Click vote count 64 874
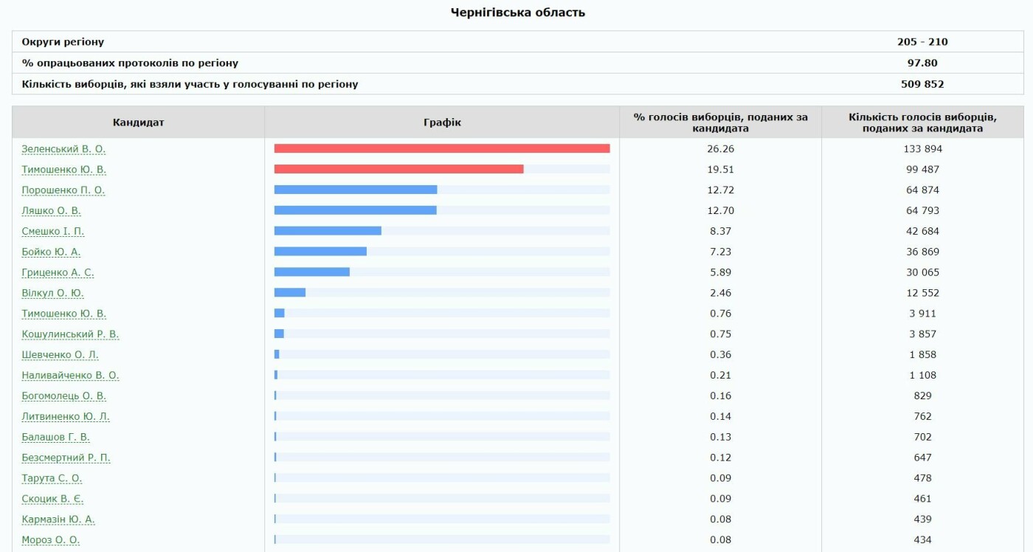 click(922, 190)
